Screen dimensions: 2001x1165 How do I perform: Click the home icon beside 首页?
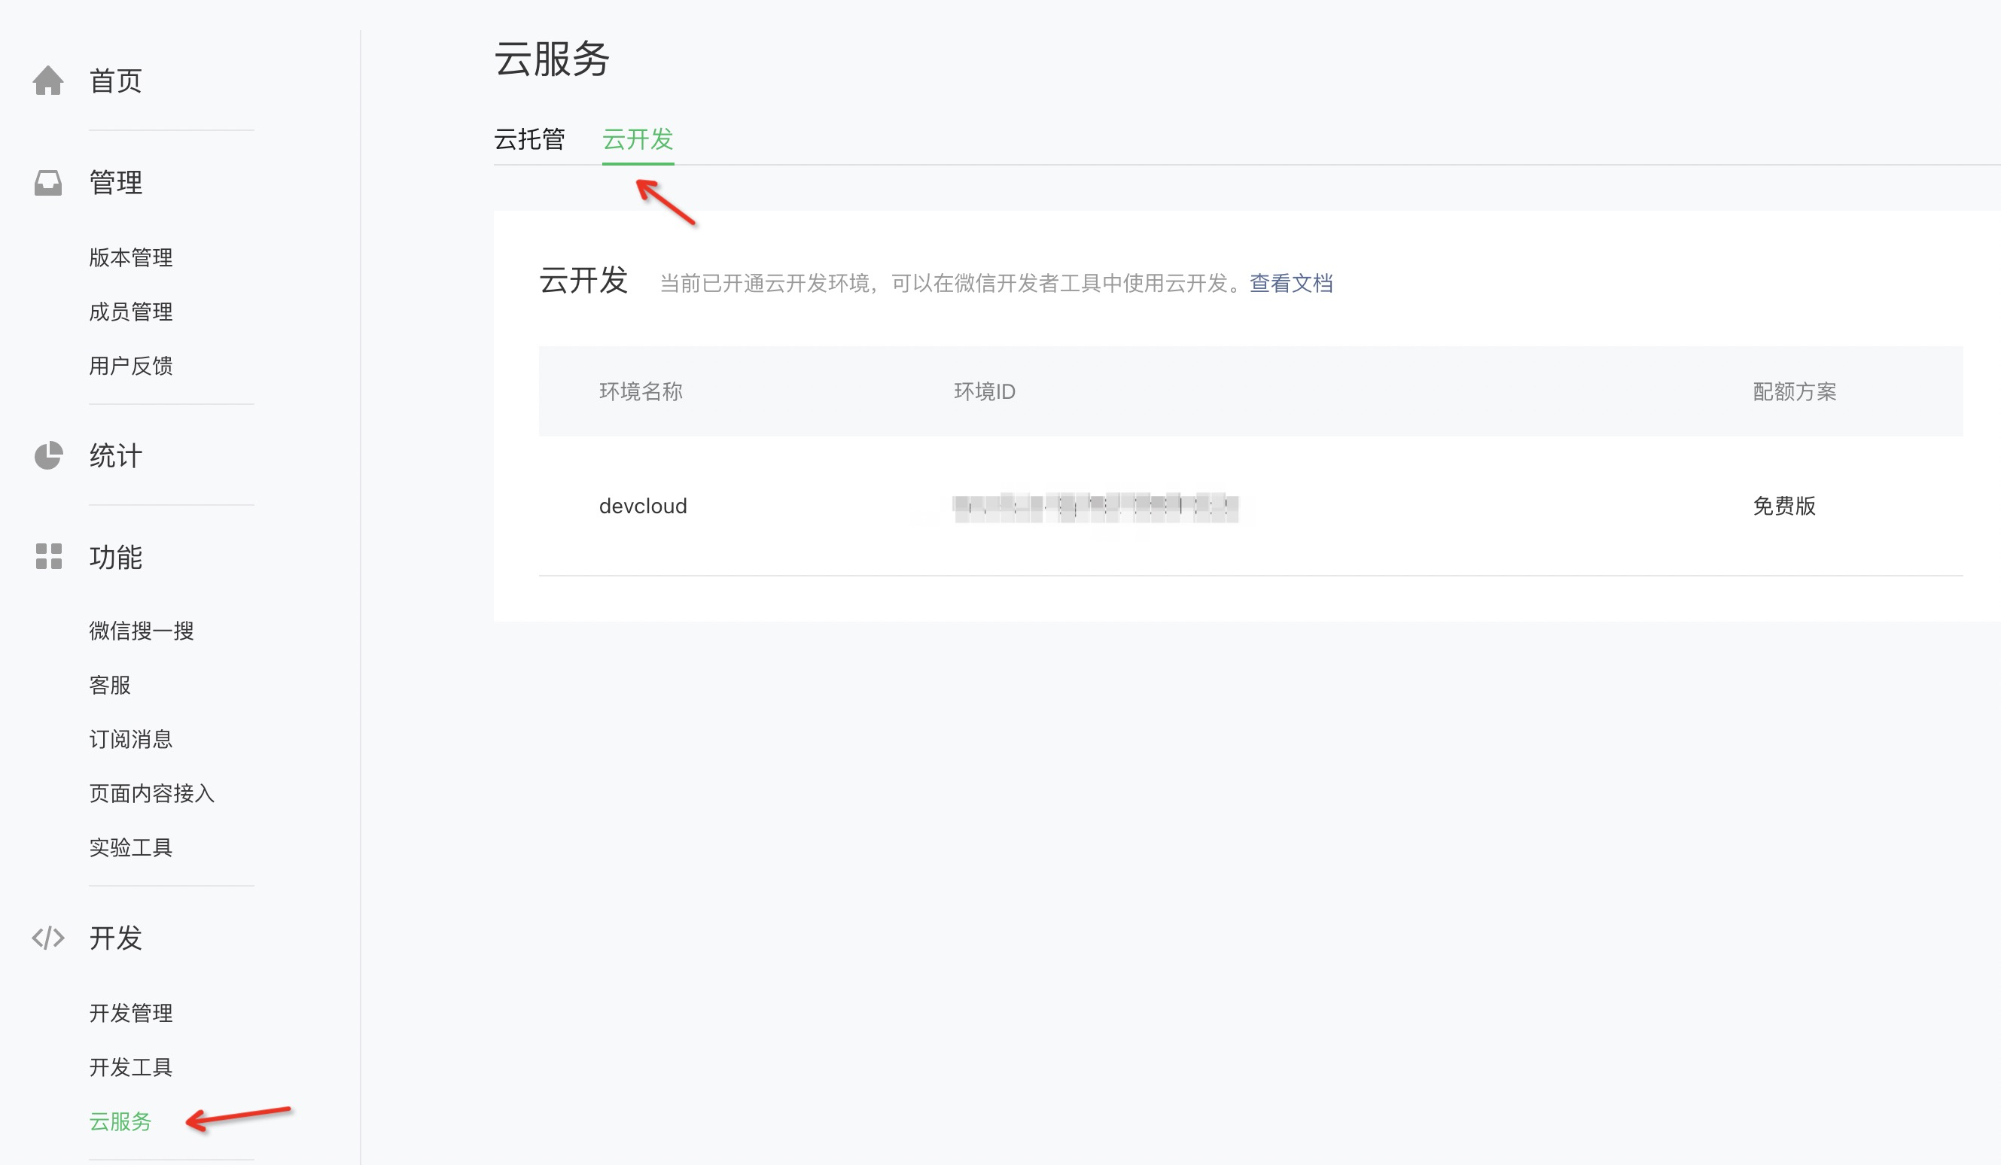pyautogui.click(x=47, y=81)
